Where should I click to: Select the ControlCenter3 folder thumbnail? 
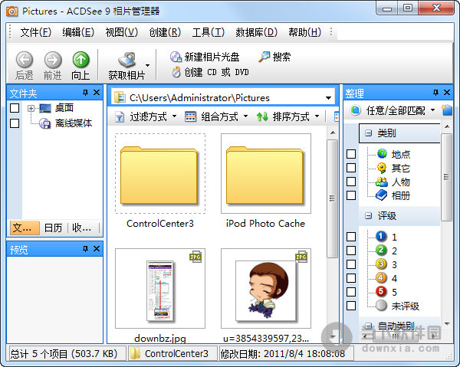coord(160,173)
